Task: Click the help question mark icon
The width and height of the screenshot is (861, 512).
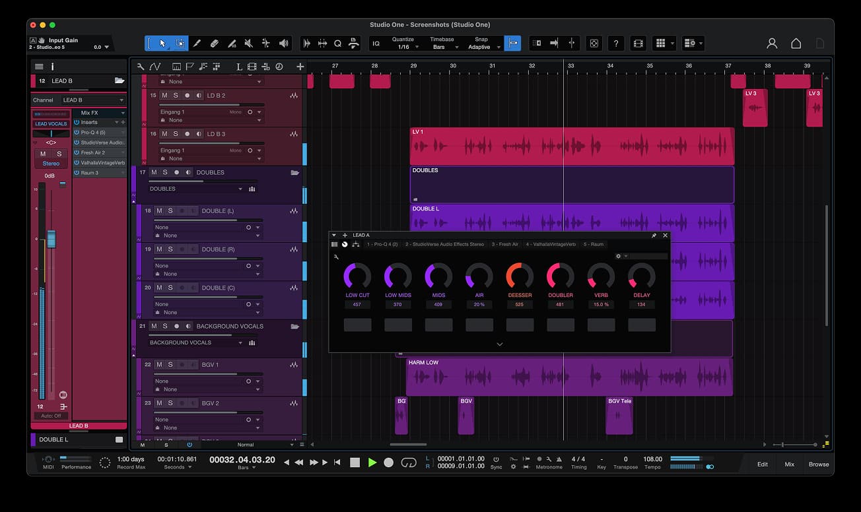Action: [x=615, y=44]
